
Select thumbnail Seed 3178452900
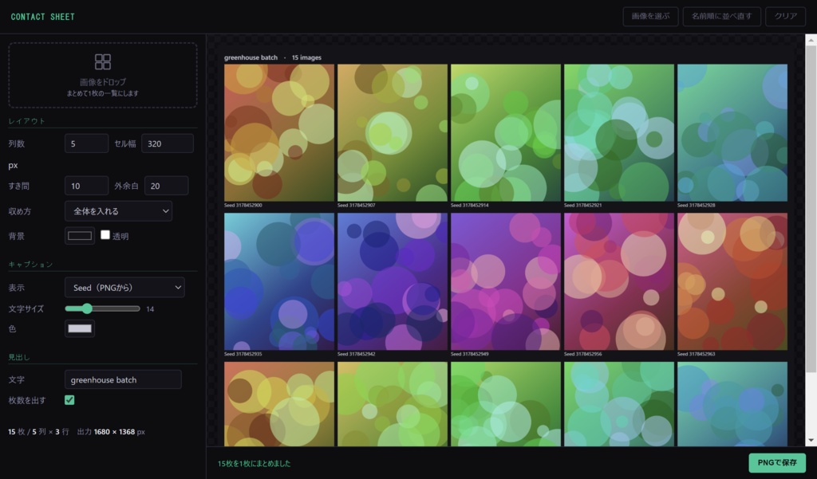pos(279,133)
